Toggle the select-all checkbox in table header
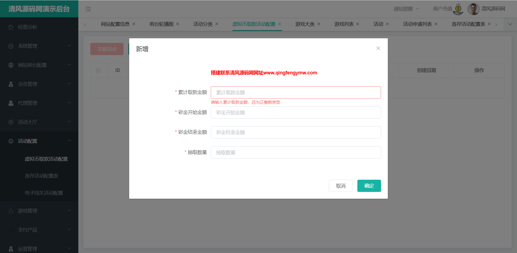517x253 pixels. 98,70
